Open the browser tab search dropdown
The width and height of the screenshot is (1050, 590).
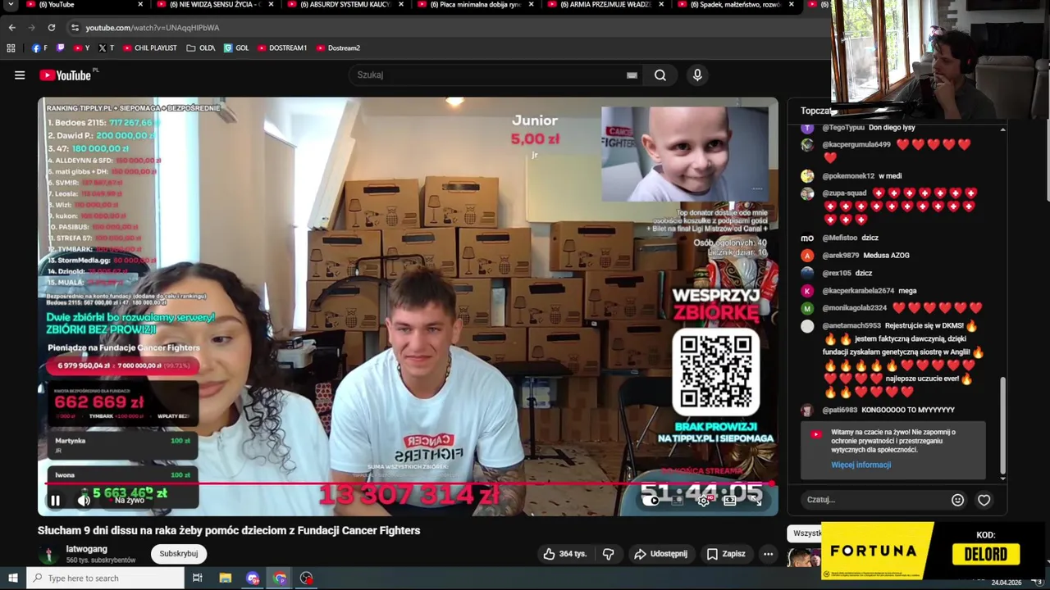click(10, 5)
